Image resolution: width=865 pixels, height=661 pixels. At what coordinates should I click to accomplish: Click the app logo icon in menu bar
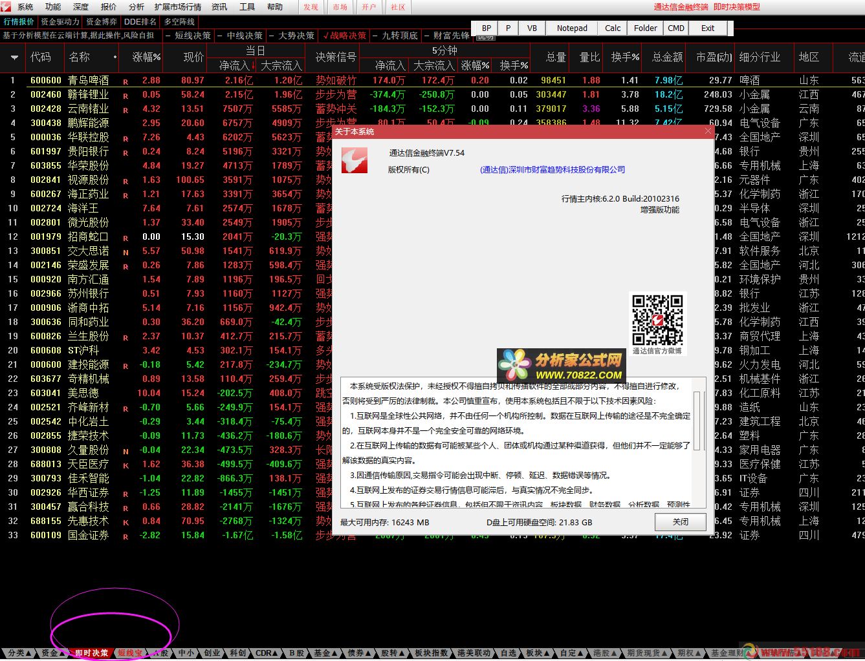tap(7, 6)
